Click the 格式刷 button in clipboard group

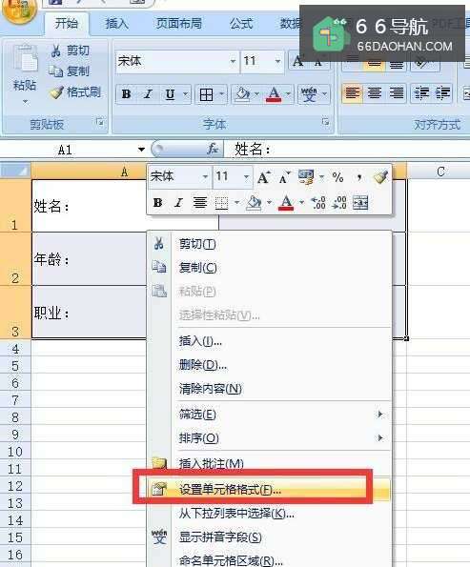(x=75, y=92)
